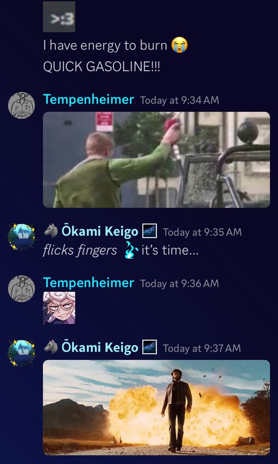This screenshot has height=464, width=278.
Task: Open Ōkami Keigo's avatar at the 9:35 AM message
Action: click(21, 237)
